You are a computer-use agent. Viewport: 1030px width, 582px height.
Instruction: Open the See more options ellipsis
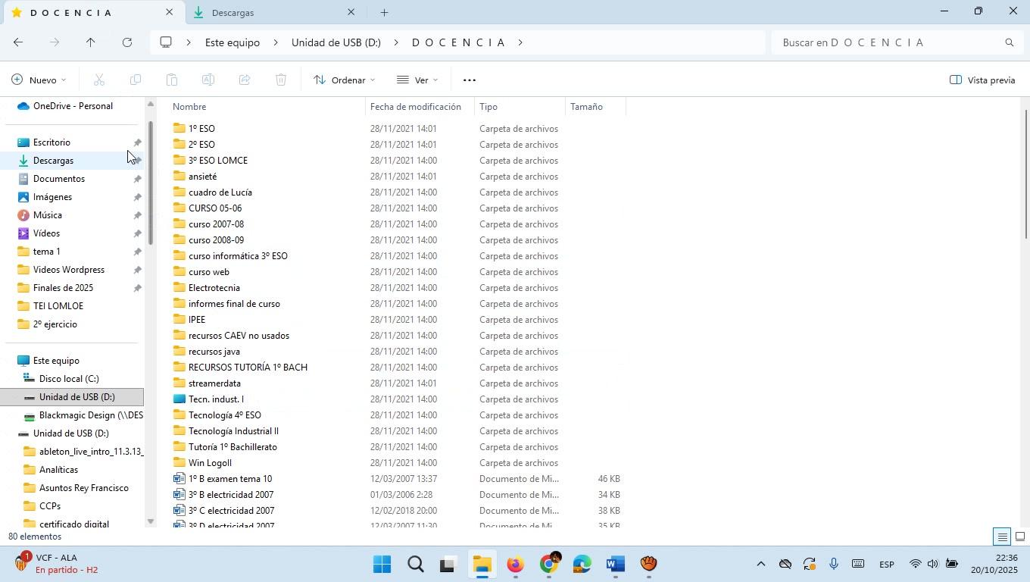[x=469, y=80]
